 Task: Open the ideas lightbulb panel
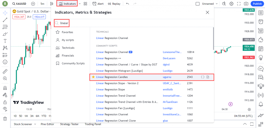point(260,58)
